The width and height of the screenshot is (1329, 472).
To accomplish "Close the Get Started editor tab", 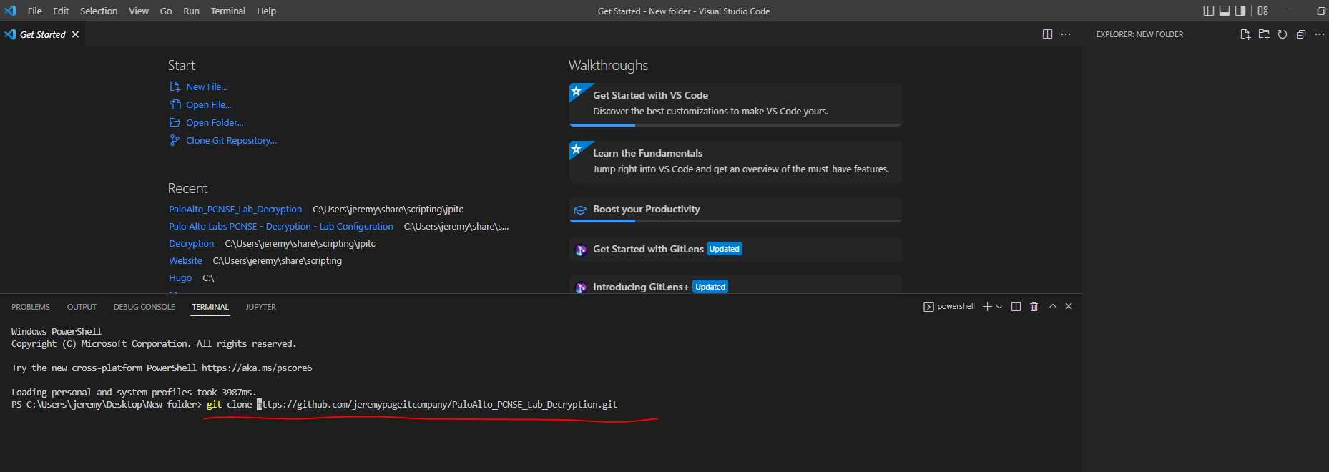I will (75, 34).
